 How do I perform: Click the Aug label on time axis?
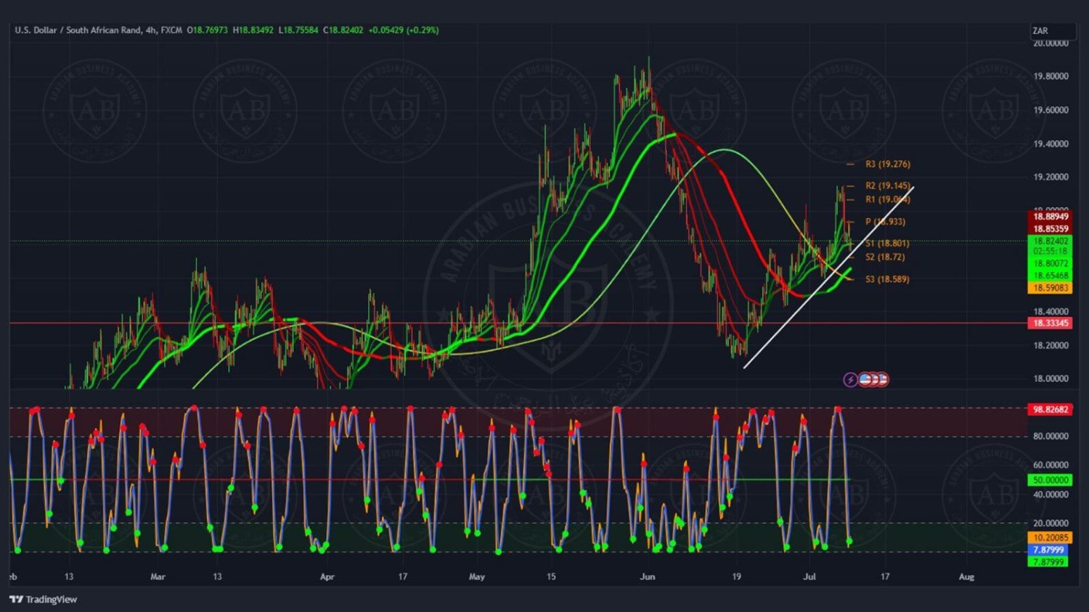click(x=966, y=577)
